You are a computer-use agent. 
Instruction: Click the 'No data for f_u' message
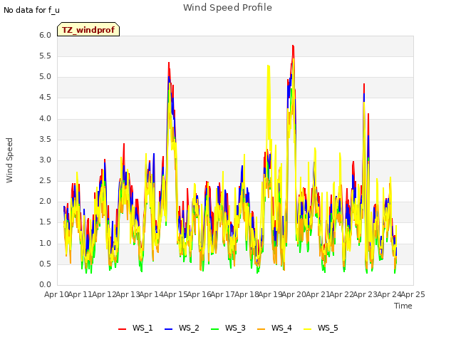[31, 10]
